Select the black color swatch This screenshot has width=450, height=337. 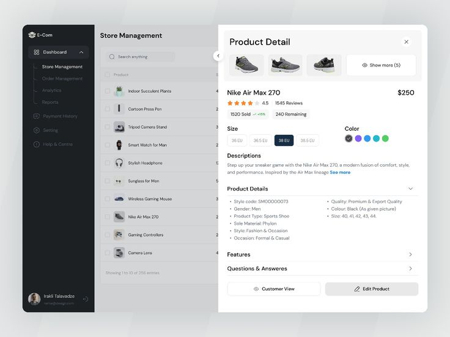[349, 139]
